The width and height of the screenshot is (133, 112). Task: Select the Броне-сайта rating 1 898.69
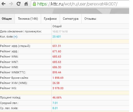tap(58, 78)
